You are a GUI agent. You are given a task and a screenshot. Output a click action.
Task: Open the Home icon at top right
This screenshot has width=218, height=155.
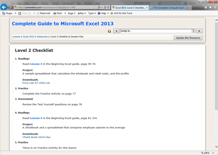(x=206, y=7)
